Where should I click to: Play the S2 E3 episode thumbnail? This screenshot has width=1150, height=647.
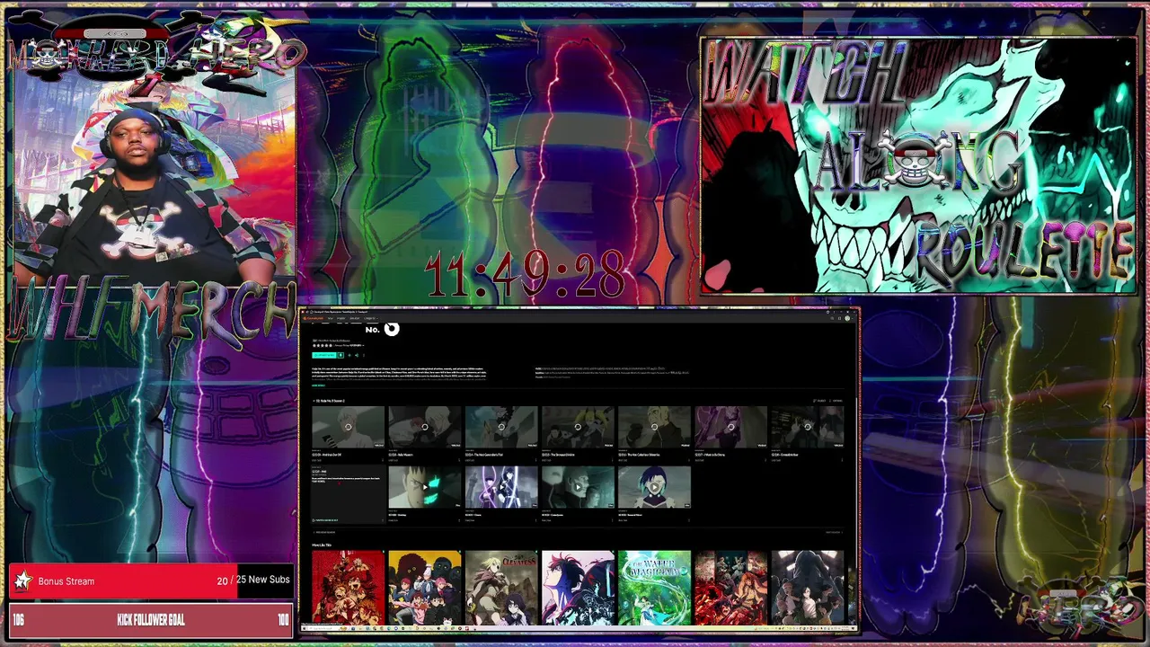coord(501,427)
